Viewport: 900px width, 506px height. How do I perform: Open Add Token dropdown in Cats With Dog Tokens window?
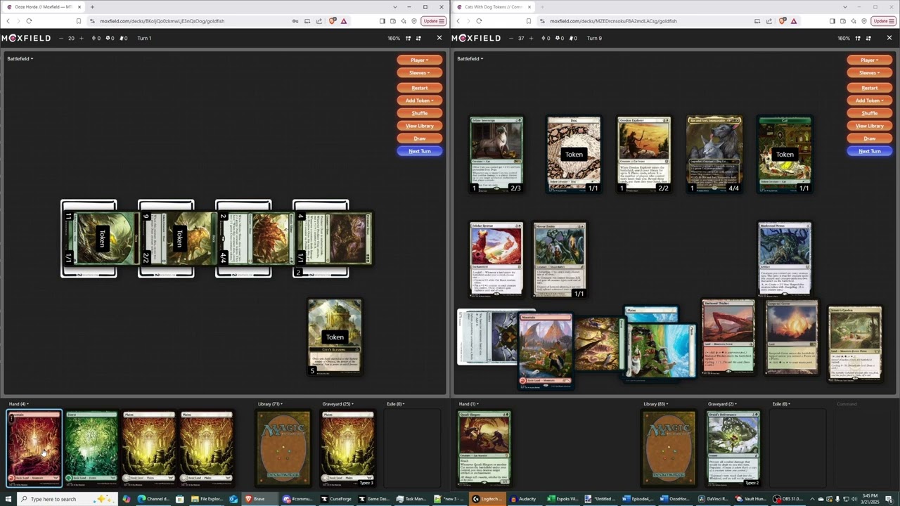tap(869, 100)
